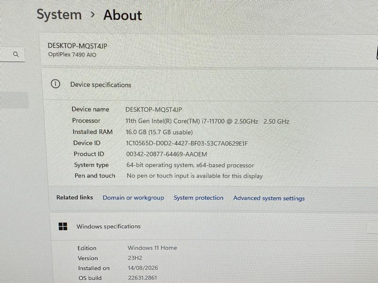Select the OptiPlex 7490 AIO model text
Screen dimensions: 378x283
(x=72, y=55)
